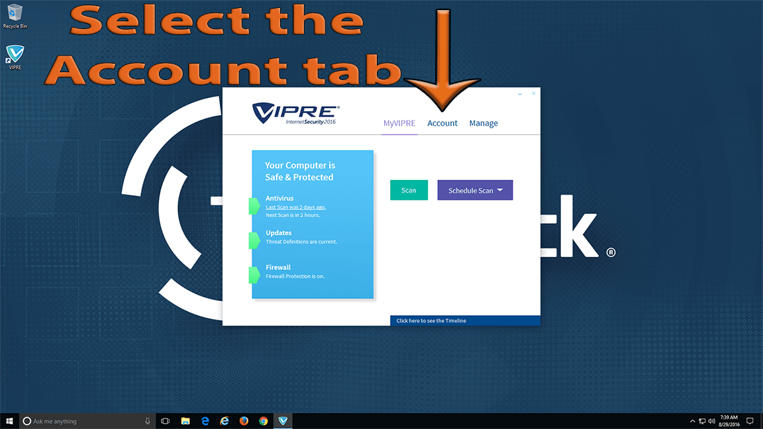The width and height of the screenshot is (763, 429).
Task: Open Task View from the taskbar
Action: [166, 421]
